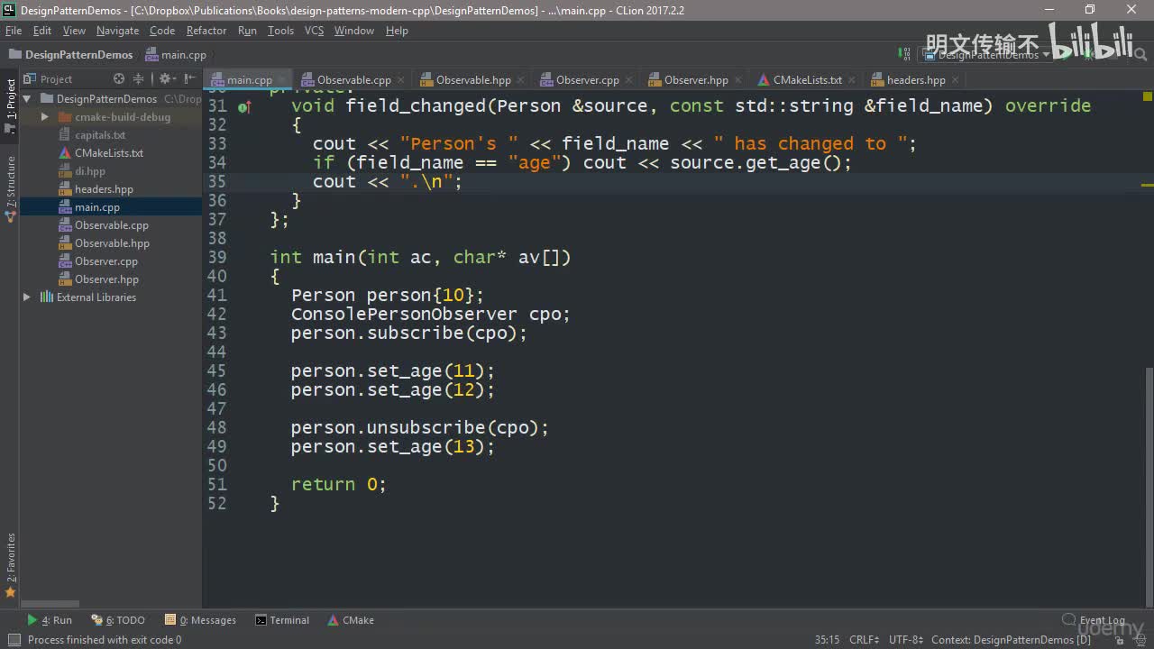Expand the cmake-build-debug folder

pos(45,117)
